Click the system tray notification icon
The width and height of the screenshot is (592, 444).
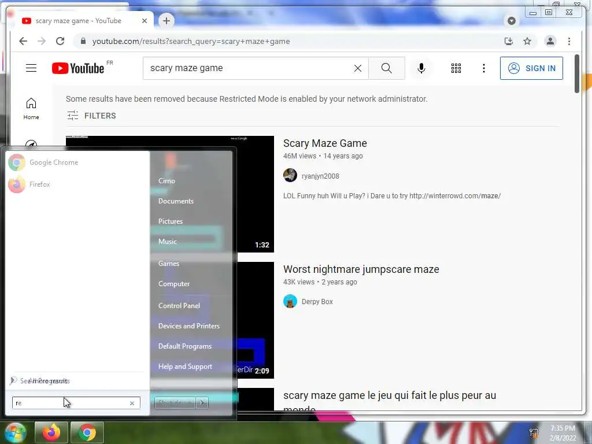click(534, 432)
